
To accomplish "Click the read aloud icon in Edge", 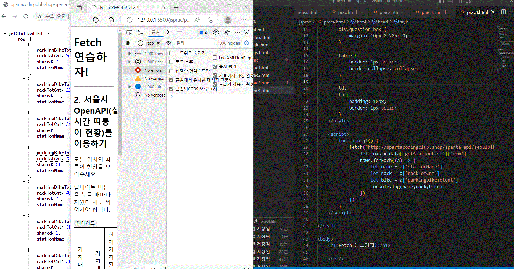I will [197, 20].
